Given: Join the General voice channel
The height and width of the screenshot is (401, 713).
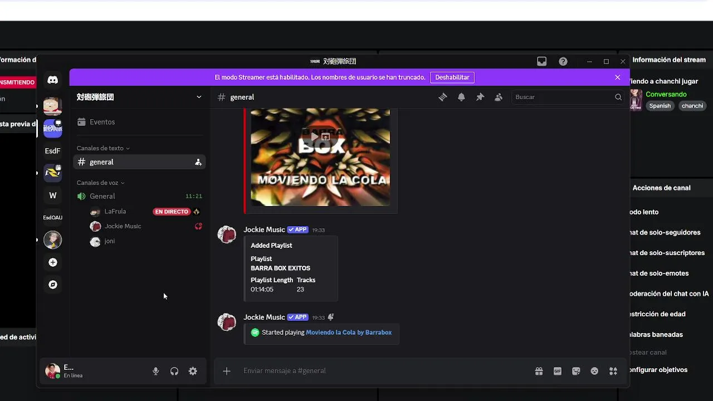Looking at the screenshot, I should pos(139,196).
